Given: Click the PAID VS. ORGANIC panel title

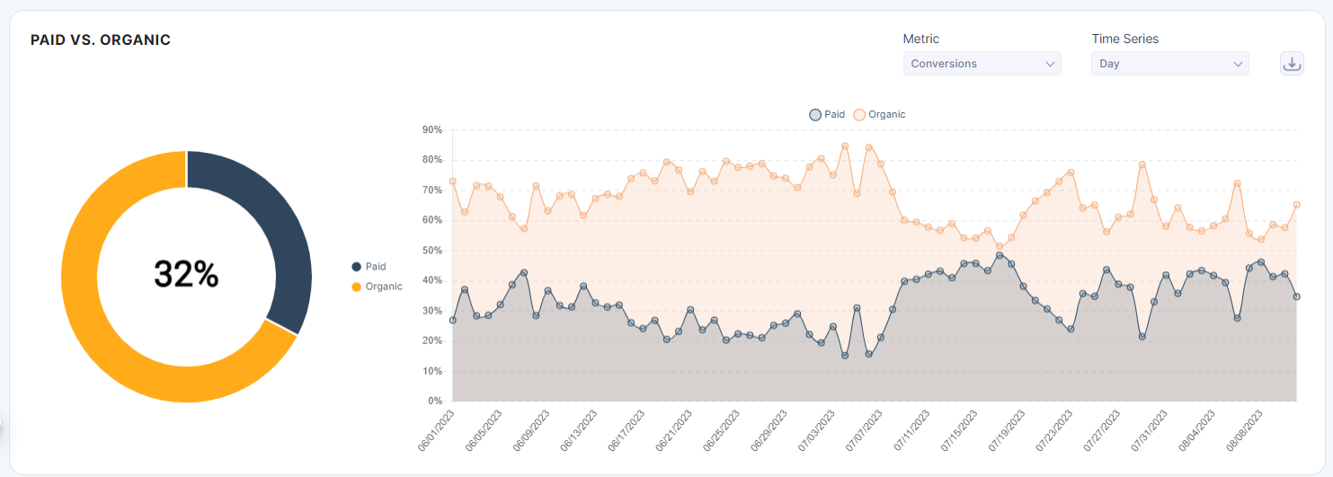Looking at the screenshot, I should [101, 40].
